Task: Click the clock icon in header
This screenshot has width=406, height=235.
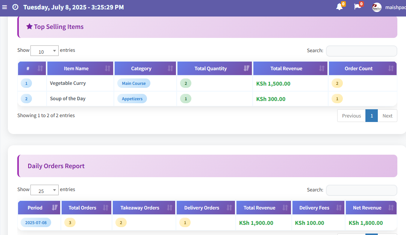Action: click(15, 7)
